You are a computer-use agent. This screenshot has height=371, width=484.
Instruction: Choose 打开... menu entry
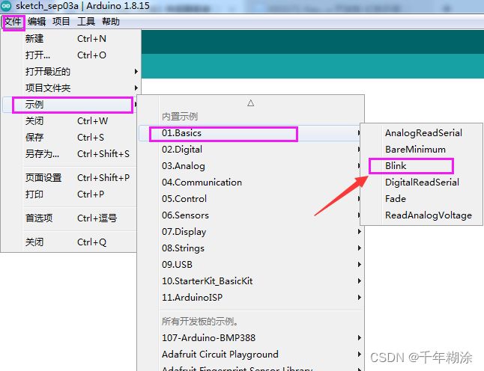click(70, 55)
